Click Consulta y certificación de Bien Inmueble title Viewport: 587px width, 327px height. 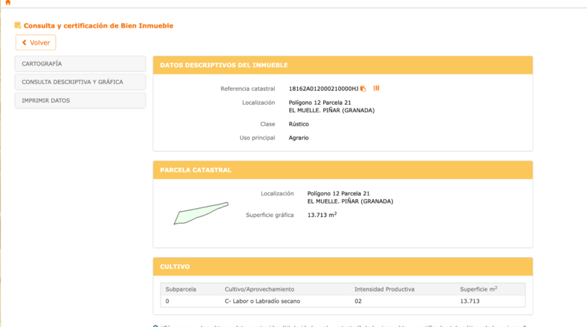pyautogui.click(x=99, y=25)
